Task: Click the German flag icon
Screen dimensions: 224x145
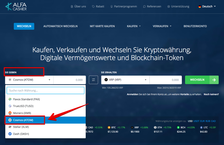Action: (200, 6)
